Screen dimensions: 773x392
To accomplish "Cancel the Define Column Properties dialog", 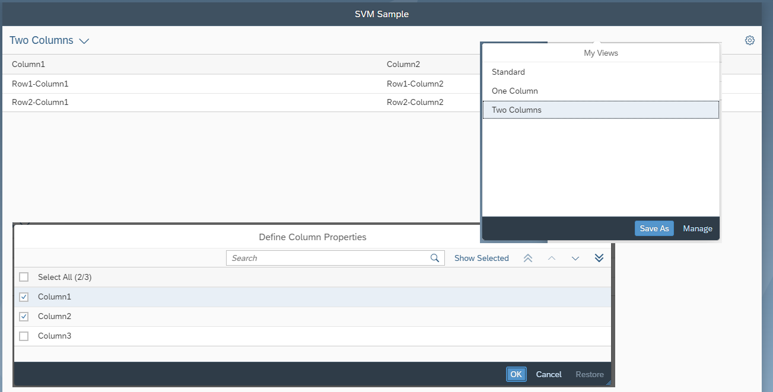I will [x=549, y=374].
